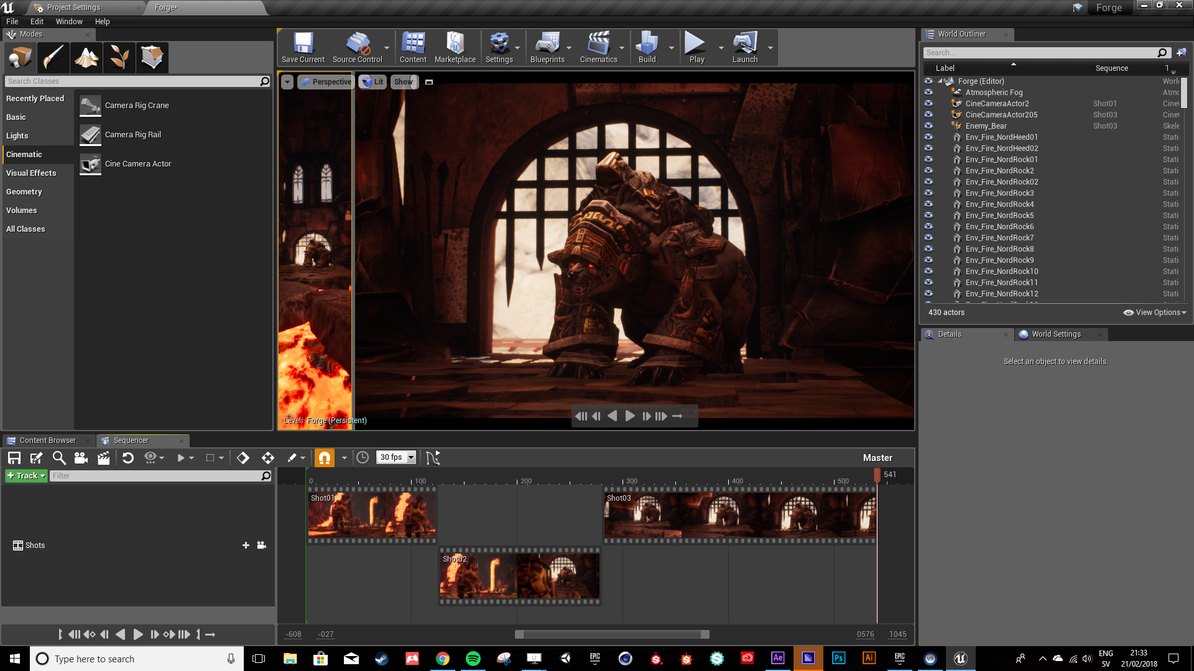Select Place mode icon in Modes
The height and width of the screenshot is (671, 1194).
coord(21,58)
